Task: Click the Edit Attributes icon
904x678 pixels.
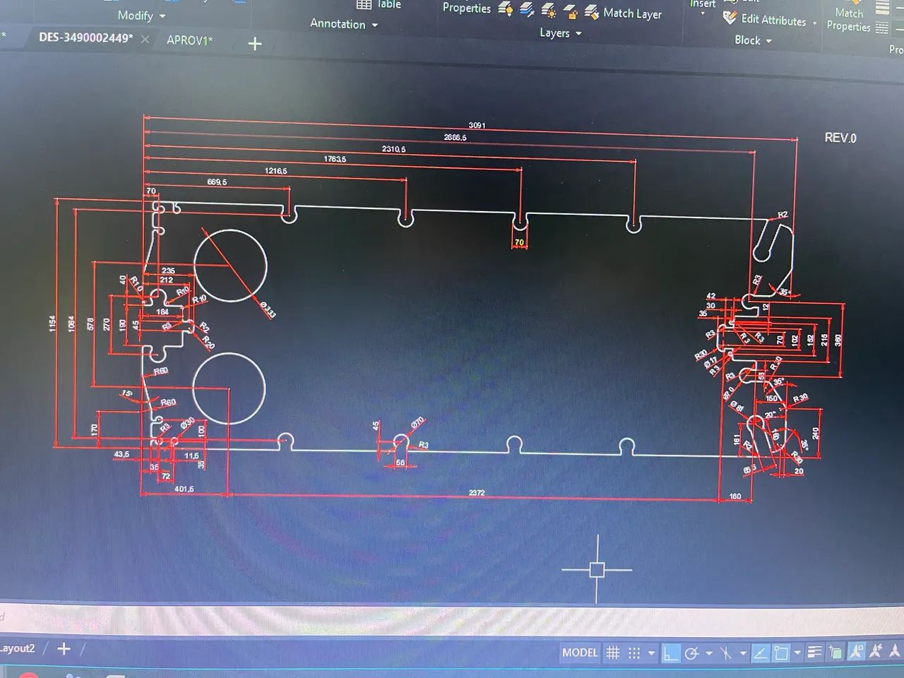Action: [x=730, y=18]
